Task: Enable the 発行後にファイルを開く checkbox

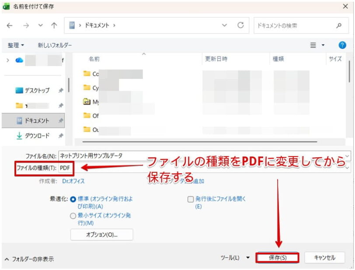Action: [x=191, y=199]
